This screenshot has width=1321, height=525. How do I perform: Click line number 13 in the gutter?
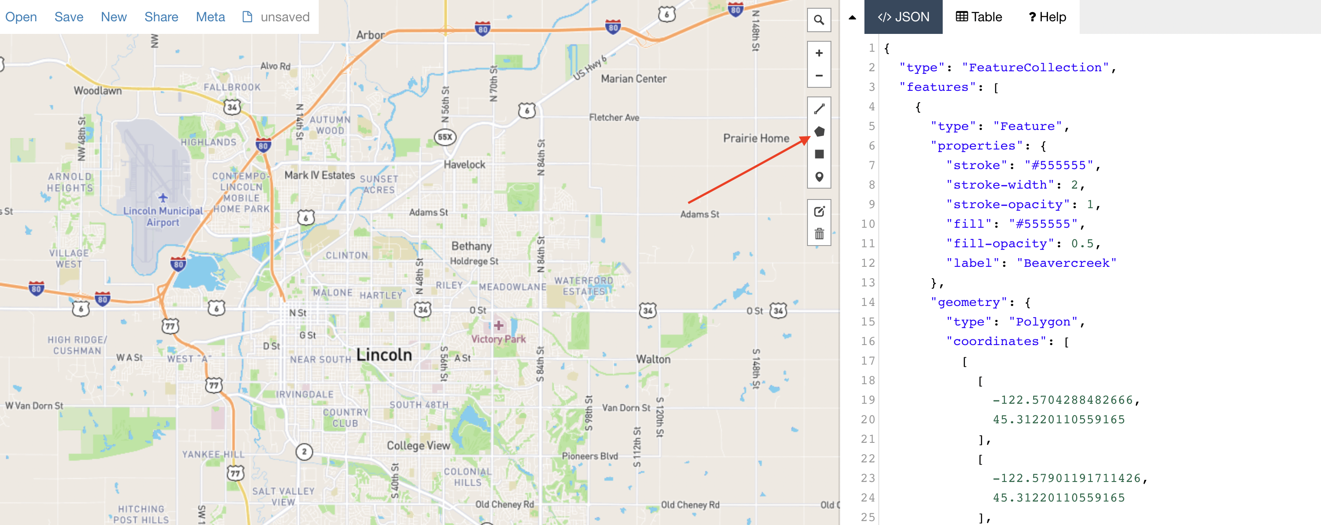click(867, 282)
